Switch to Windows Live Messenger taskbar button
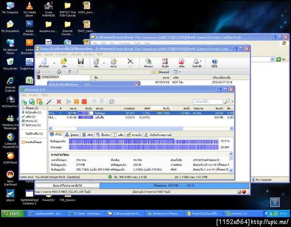This screenshot has width=291, height=227. [164, 213]
